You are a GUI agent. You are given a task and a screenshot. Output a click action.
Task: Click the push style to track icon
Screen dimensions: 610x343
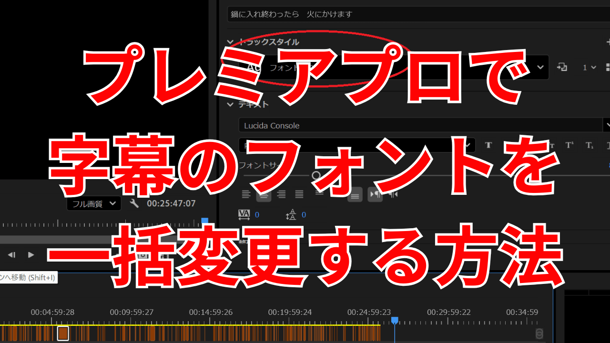[x=562, y=67]
